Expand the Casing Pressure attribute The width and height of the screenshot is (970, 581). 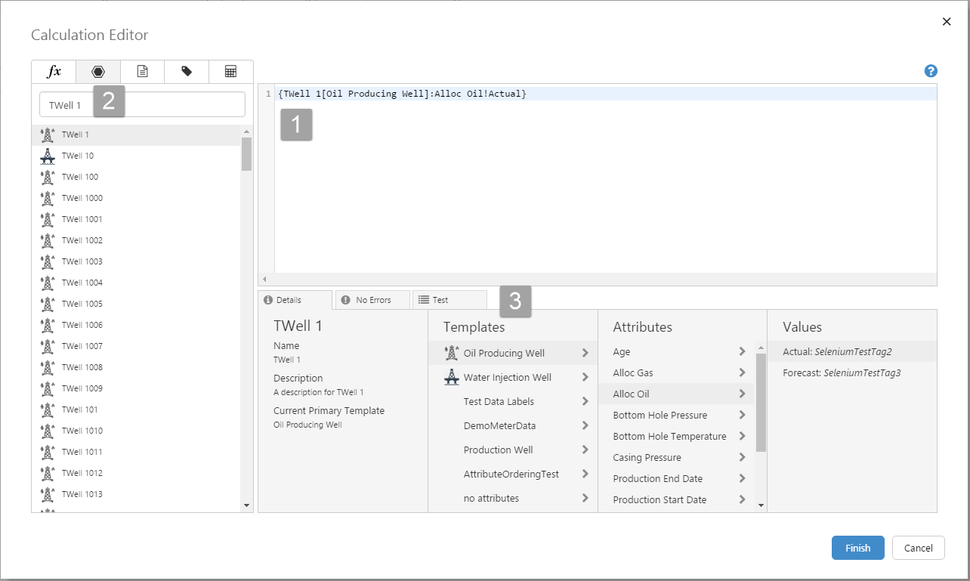click(x=742, y=457)
